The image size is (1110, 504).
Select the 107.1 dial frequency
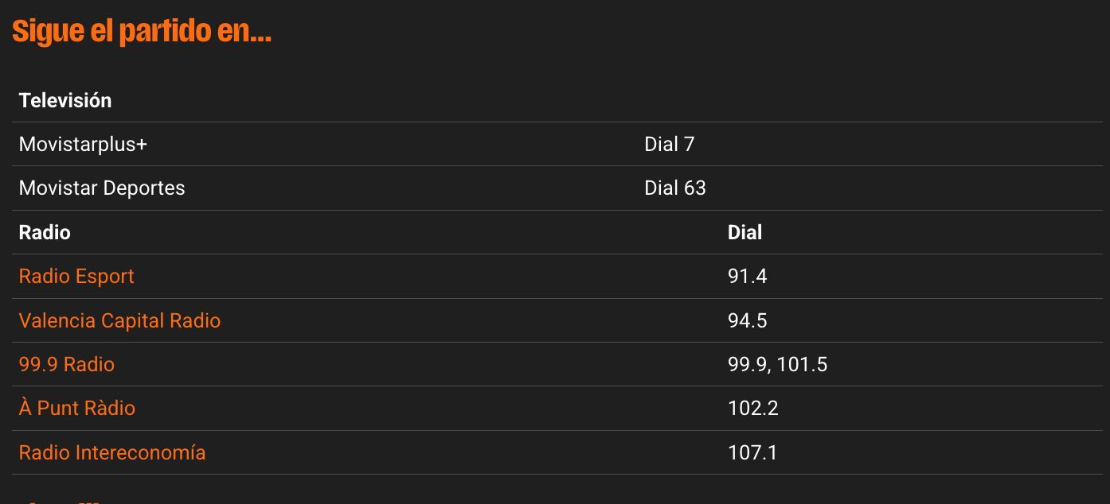(752, 453)
